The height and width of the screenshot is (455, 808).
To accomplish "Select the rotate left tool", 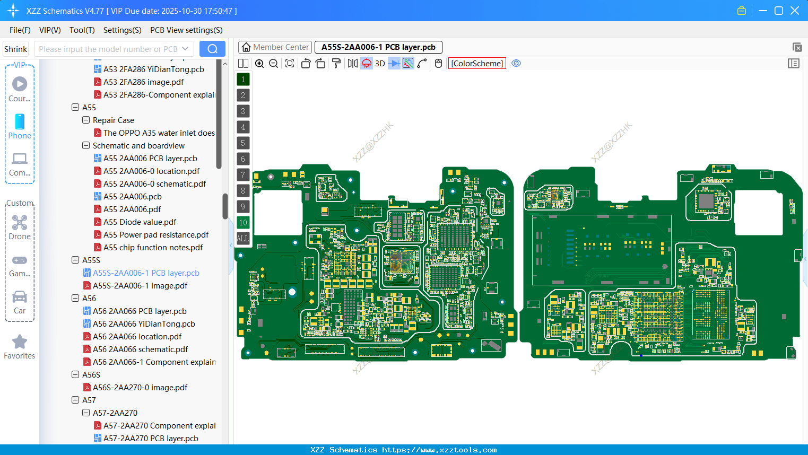I will [x=306, y=63].
